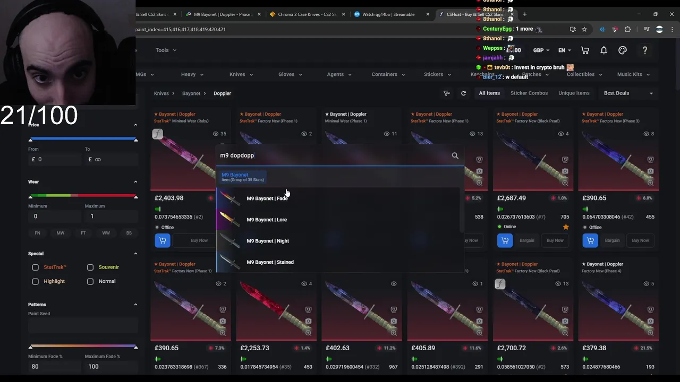Open the media control icon in toolbar

(647, 29)
